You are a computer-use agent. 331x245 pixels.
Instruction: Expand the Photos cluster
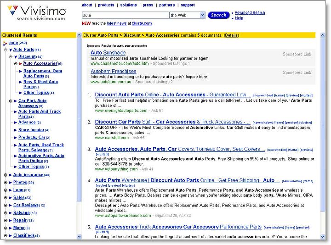point(6,183)
